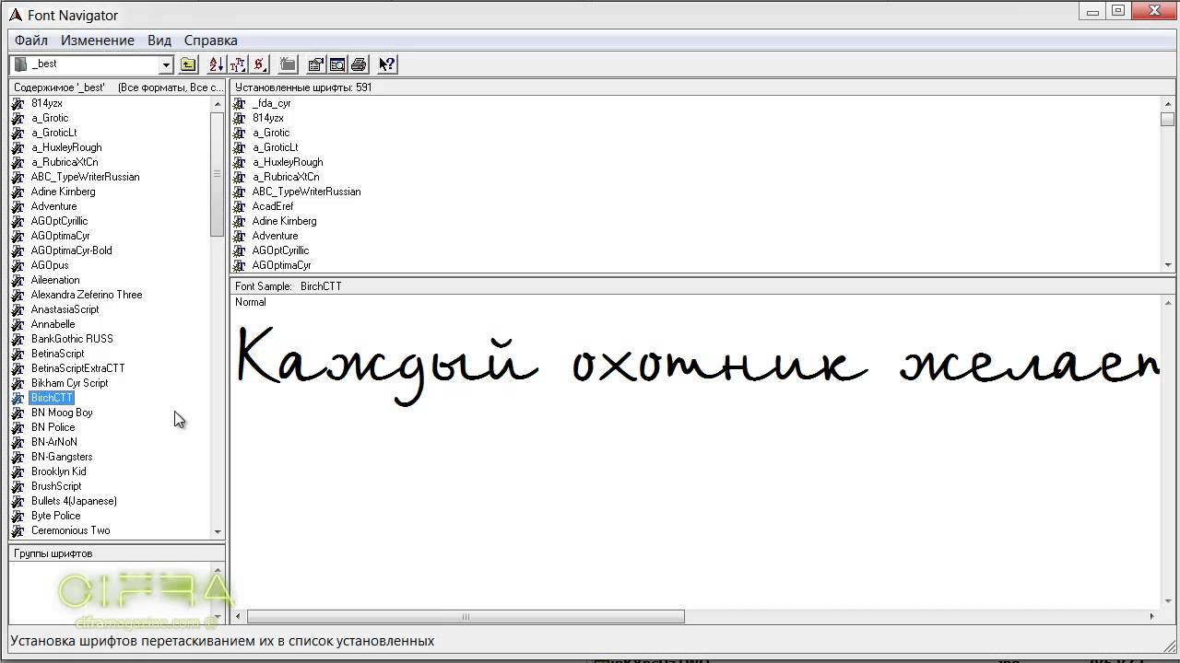1180x663 pixels.
Task: Open the Справка menu
Action: [x=211, y=41]
